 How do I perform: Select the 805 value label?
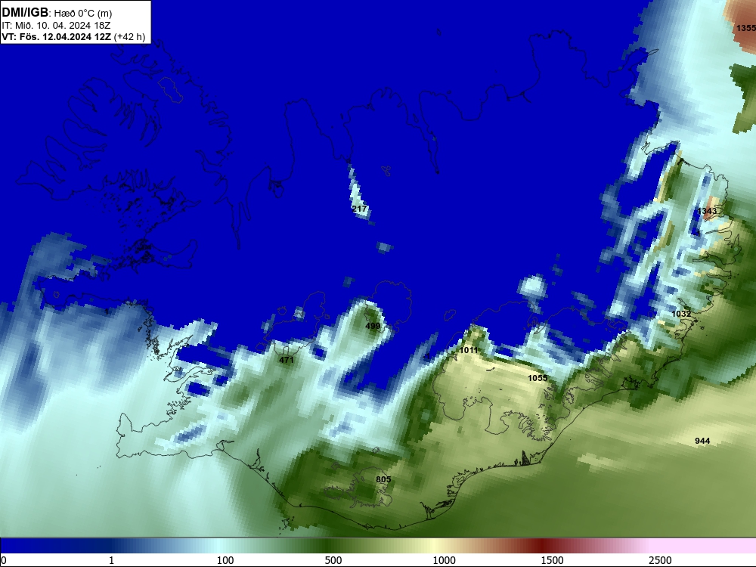pyautogui.click(x=383, y=479)
